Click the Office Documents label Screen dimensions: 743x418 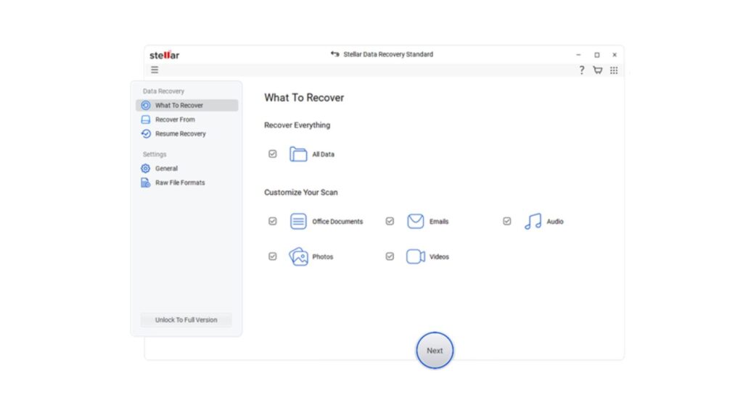point(337,221)
